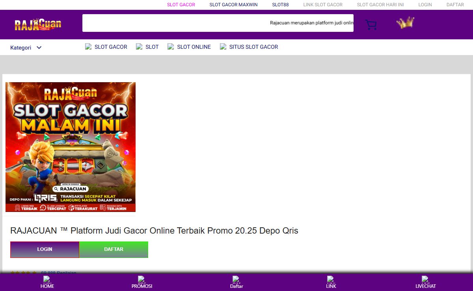Expand the Kategori dropdown

click(26, 48)
